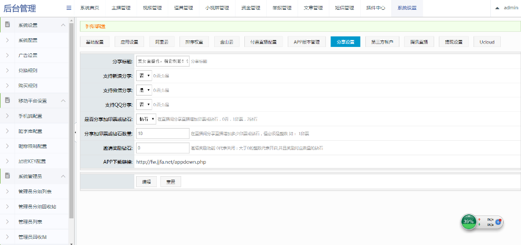Image resolution: width=521 pixels, height=245 pixels.
Task: Switch to the 腾讯直播 tab
Action: 419,42
